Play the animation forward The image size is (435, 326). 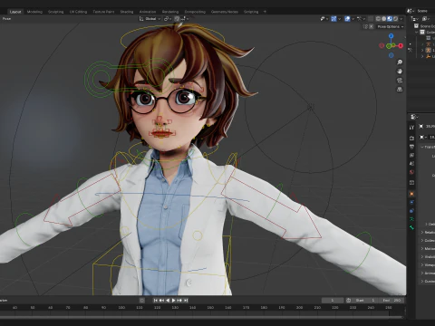[174, 301]
